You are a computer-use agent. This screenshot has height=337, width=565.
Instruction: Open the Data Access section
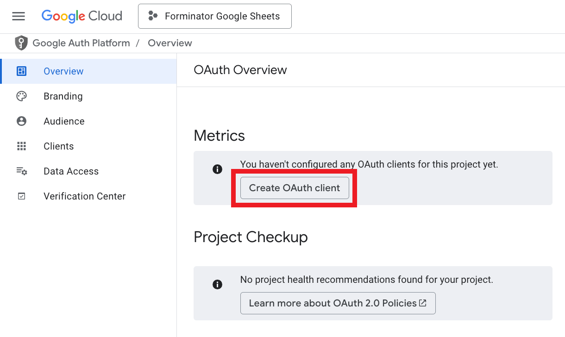88,171
